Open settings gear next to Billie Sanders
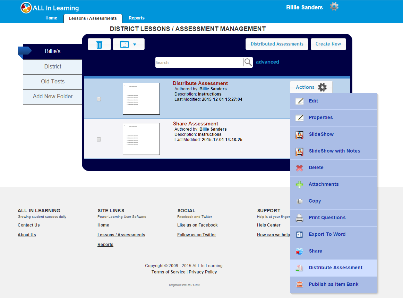 (334, 7)
